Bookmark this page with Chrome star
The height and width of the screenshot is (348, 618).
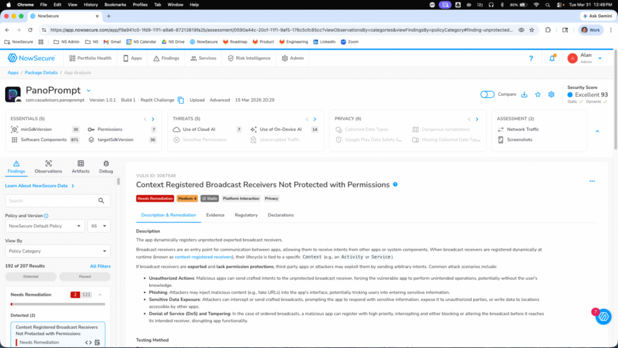[x=532, y=30]
